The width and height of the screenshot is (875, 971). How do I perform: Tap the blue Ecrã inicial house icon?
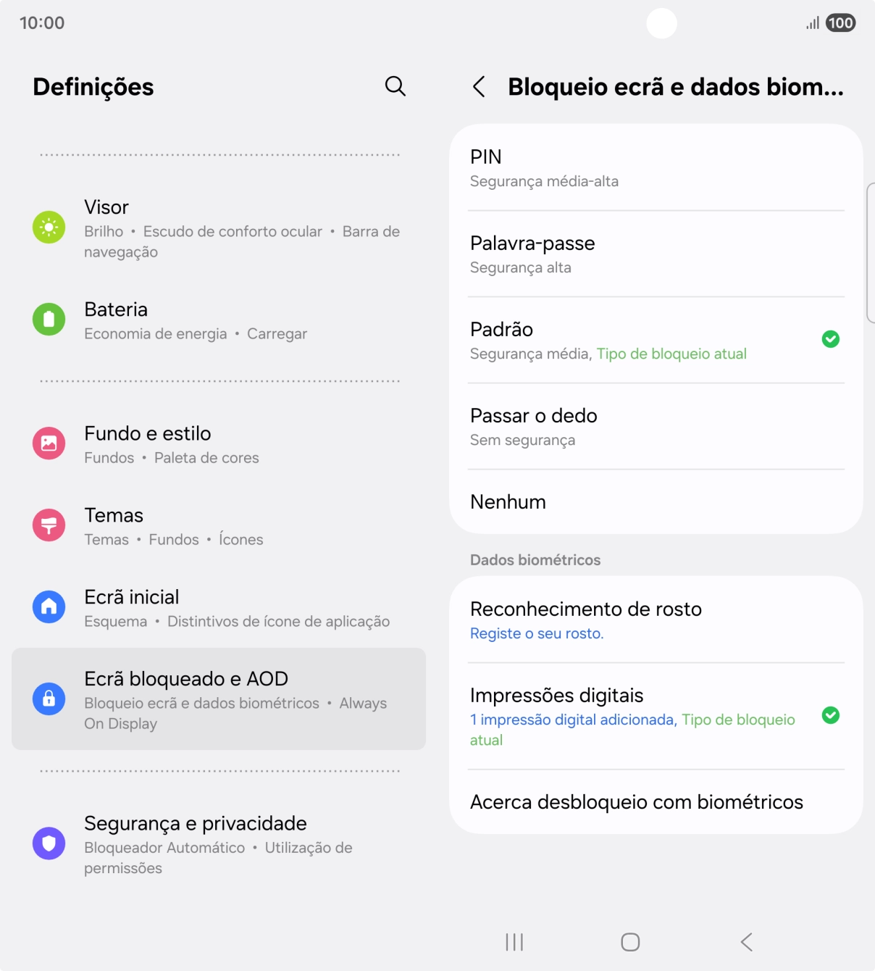[49, 607]
